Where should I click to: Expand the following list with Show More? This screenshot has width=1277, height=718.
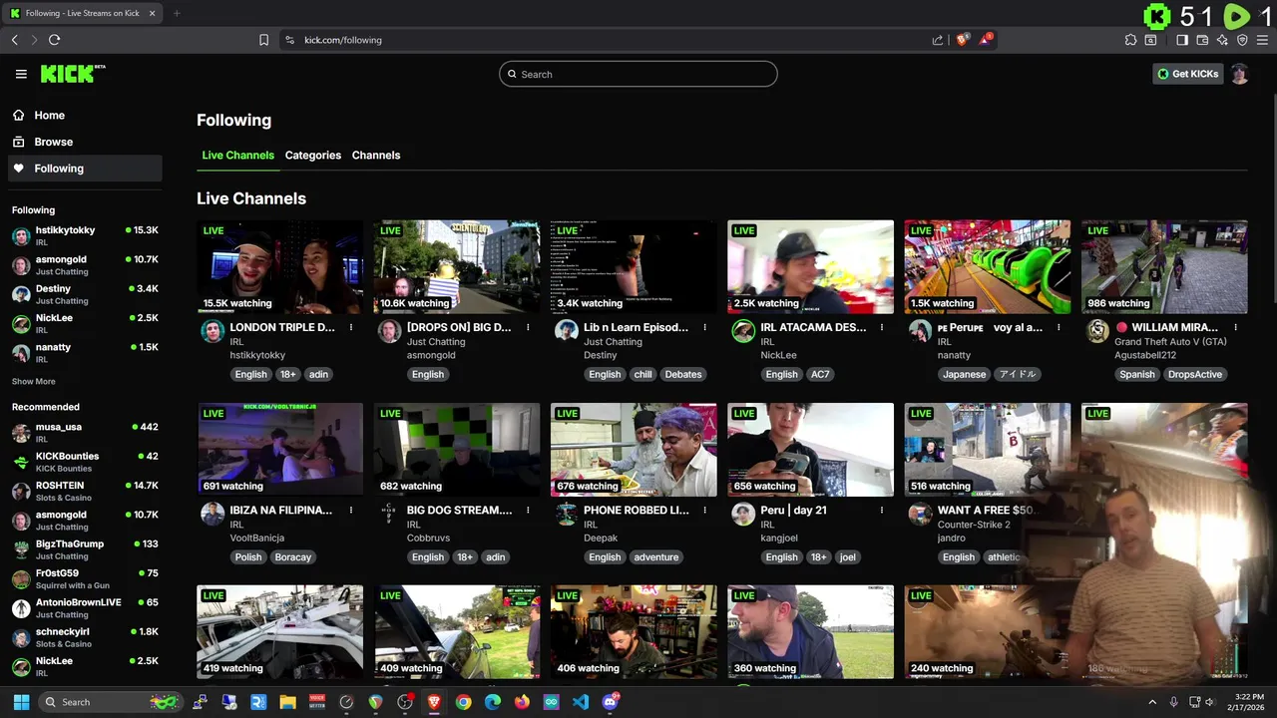(x=34, y=381)
